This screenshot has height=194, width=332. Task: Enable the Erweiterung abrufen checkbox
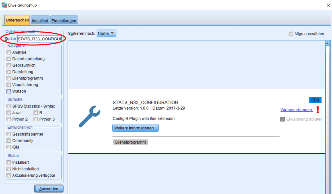pyautogui.click(x=282, y=119)
